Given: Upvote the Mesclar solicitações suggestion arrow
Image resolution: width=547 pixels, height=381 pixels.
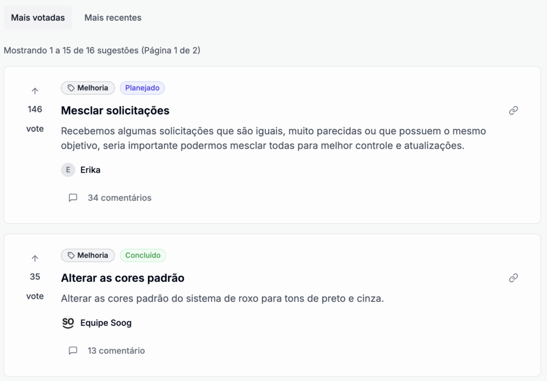Looking at the screenshot, I should 35,91.
